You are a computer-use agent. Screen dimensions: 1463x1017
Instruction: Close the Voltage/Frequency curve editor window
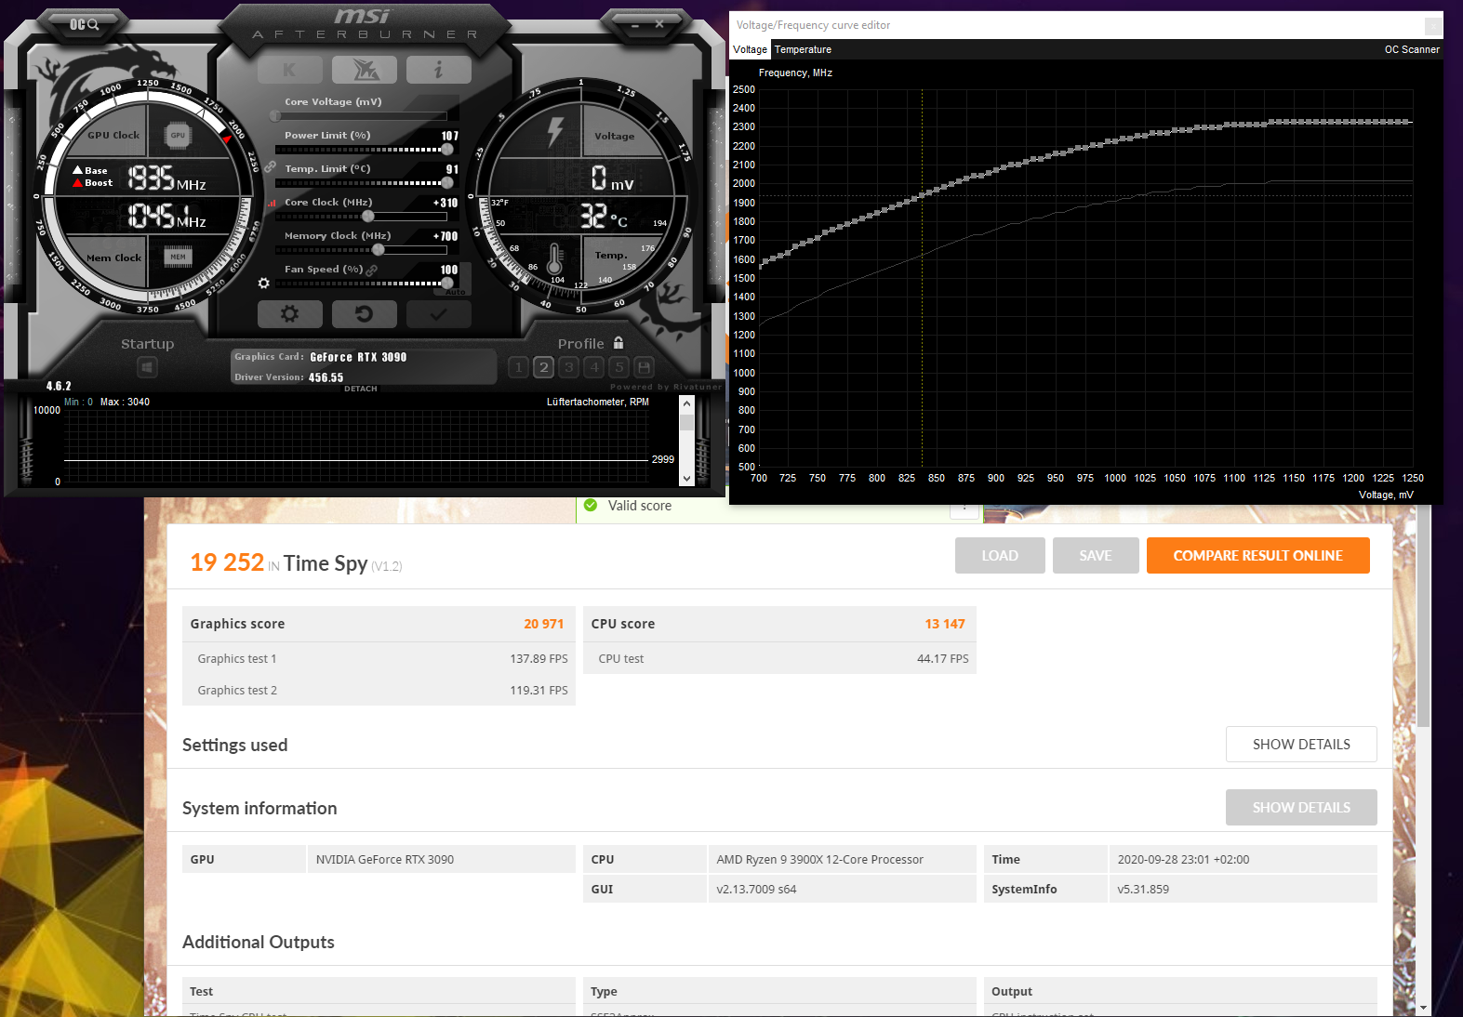1433,25
